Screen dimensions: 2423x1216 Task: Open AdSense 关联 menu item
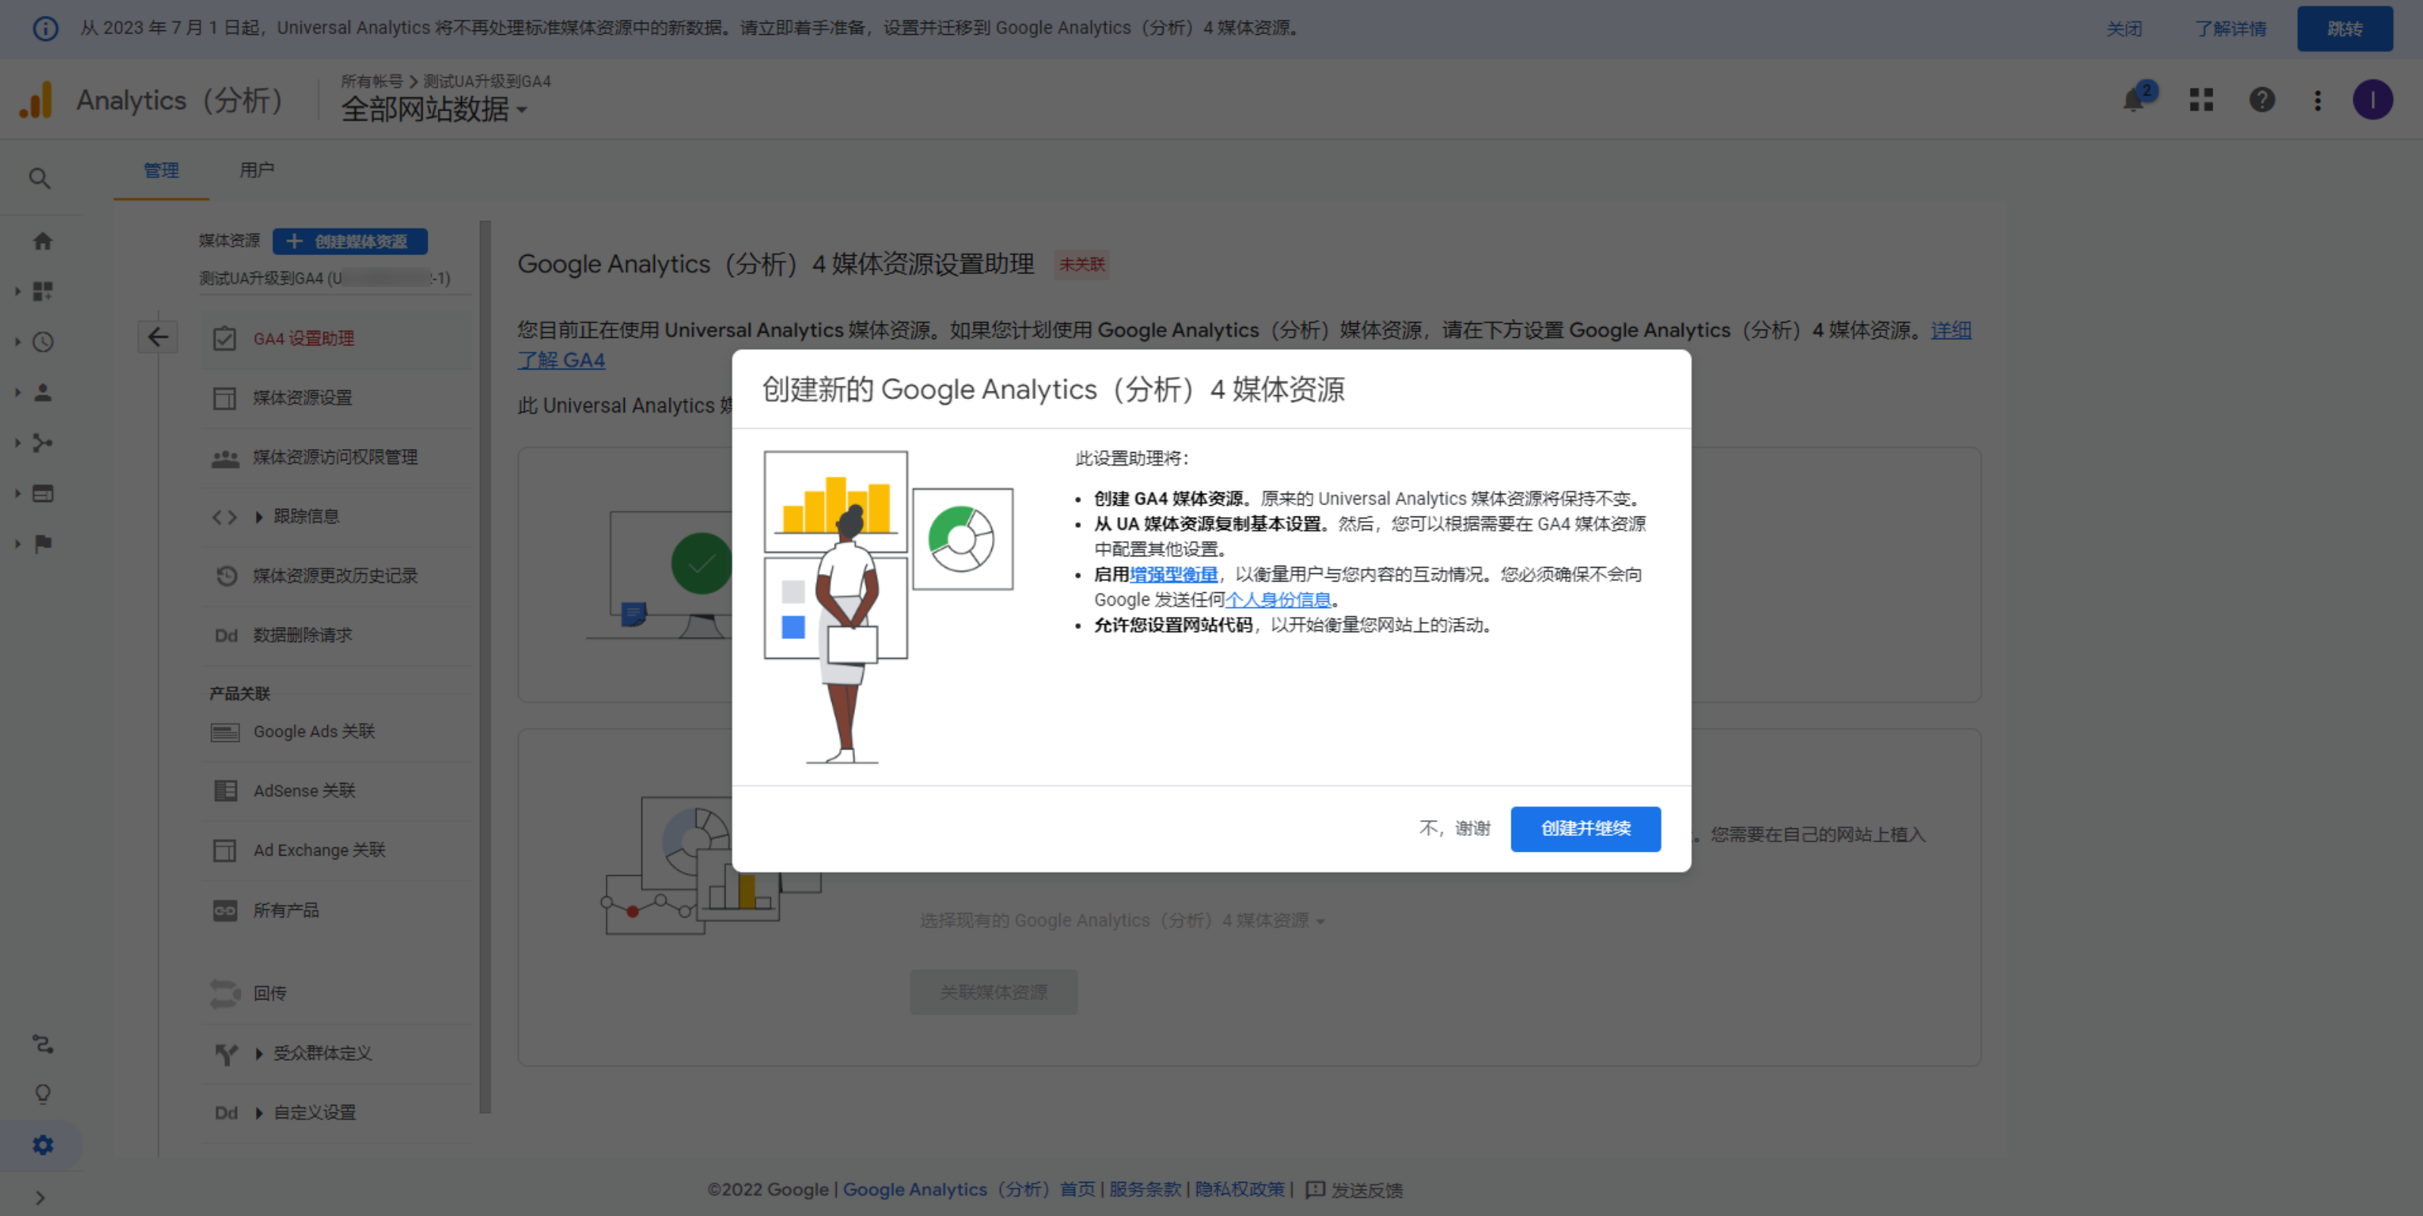point(338,791)
